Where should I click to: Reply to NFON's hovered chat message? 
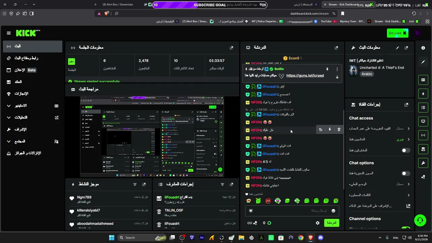click(x=320, y=130)
